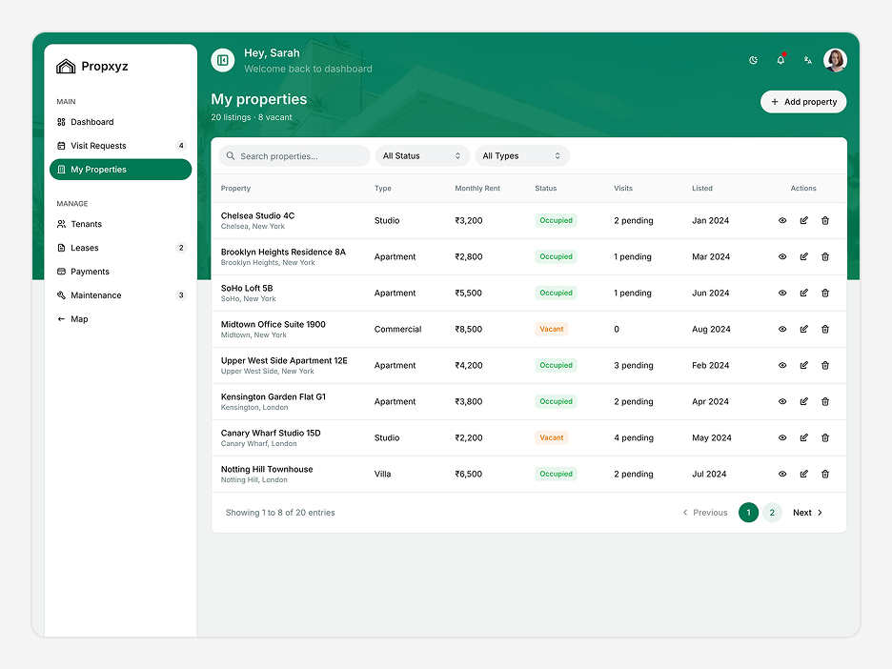Go to Next page
Viewport: 892px width, 669px height.
(x=808, y=513)
